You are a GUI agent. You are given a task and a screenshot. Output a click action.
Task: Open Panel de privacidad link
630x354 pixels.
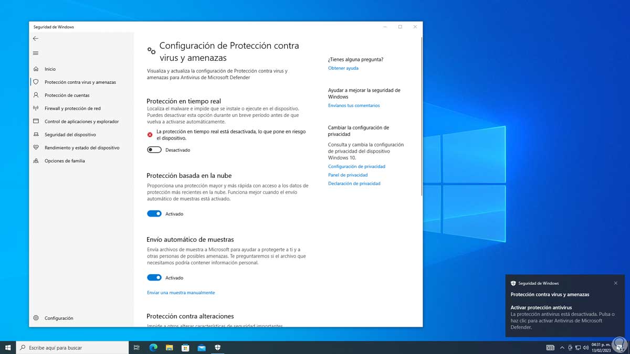click(x=348, y=175)
